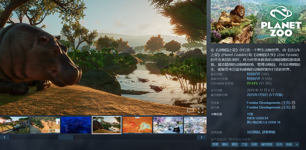The width and height of the screenshot is (306, 150).
Task: Select the dark blue night screenshot thumbnail
Action: [76, 125]
